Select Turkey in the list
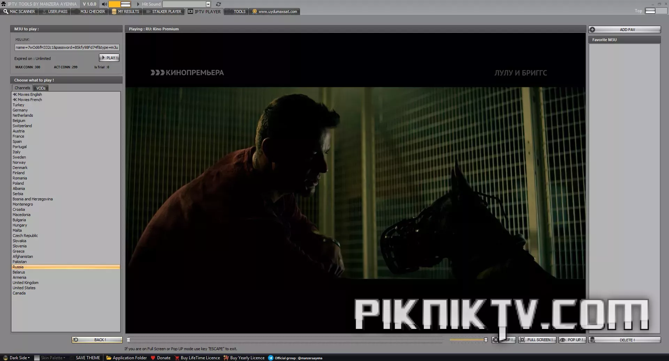 pos(66,105)
